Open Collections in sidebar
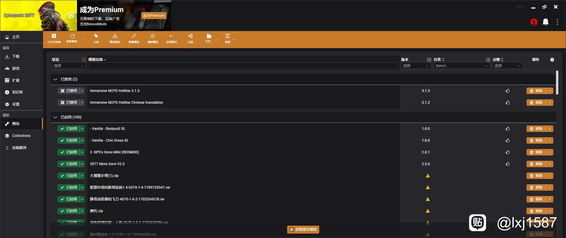Viewport: 566px width, 238px height. click(22, 136)
